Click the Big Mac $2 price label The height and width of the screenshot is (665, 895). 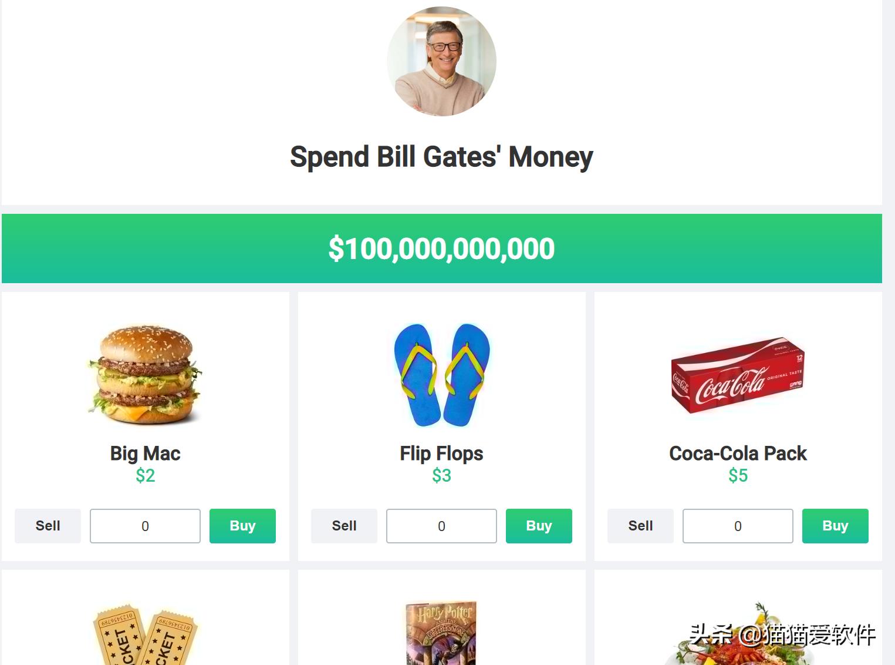tap(145, 475)
